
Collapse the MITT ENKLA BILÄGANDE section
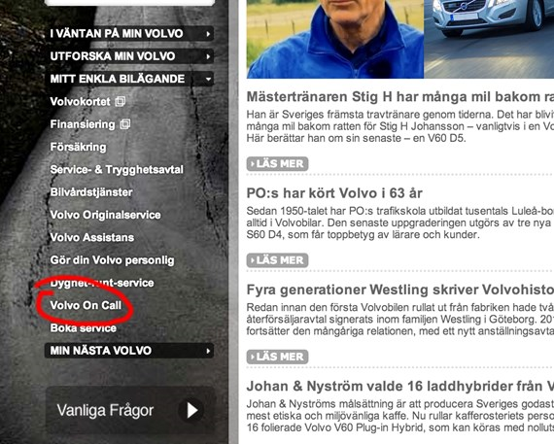[208, 79]
